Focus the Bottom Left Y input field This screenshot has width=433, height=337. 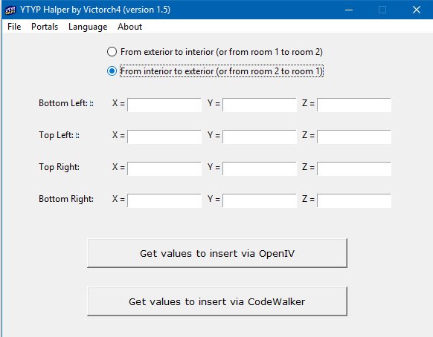(260, 105)
